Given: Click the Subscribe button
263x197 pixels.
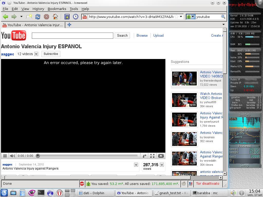Looking at the screenshot, I should (x=51, y=54).
